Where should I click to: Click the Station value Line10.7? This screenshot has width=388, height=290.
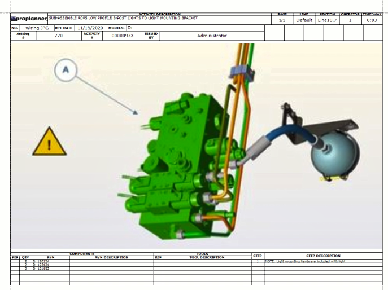[x=328, y=20]
